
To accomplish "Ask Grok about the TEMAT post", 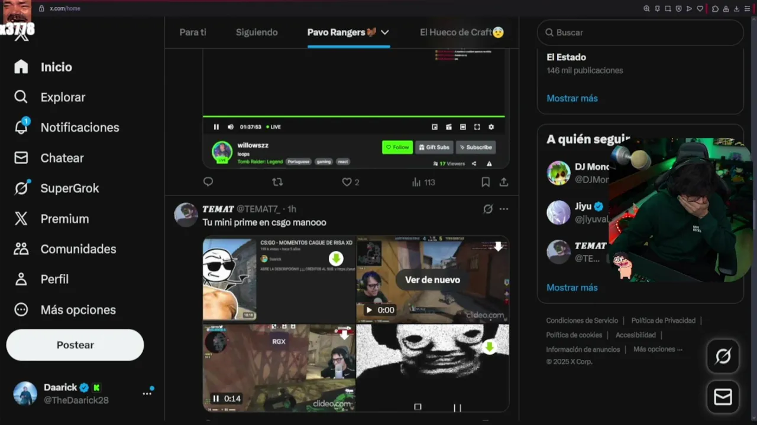I will point(488,209).
